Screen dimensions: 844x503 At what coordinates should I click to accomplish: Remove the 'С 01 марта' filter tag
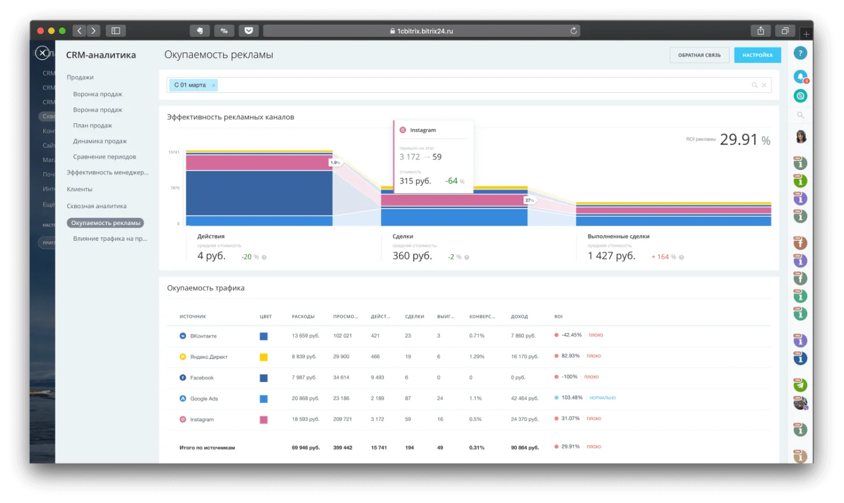(214, 85)
